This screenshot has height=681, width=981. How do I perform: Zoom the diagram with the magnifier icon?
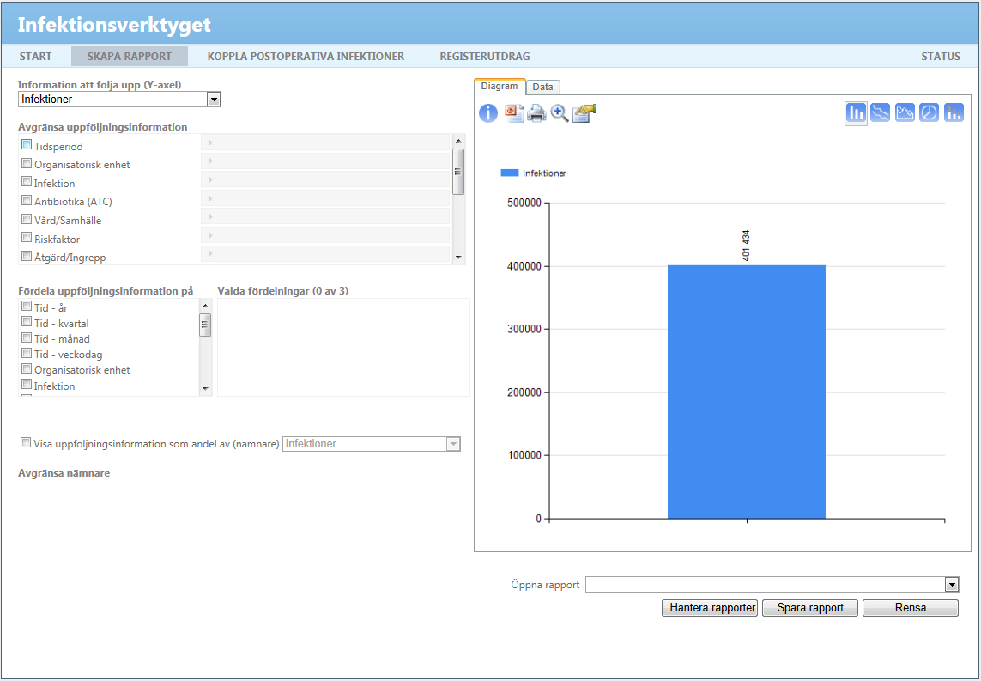pyautogui.click(x=560, y=113)
